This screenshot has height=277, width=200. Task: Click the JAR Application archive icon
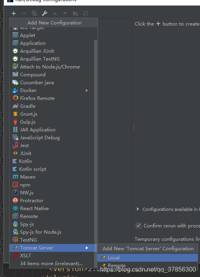tap(15, 129)
